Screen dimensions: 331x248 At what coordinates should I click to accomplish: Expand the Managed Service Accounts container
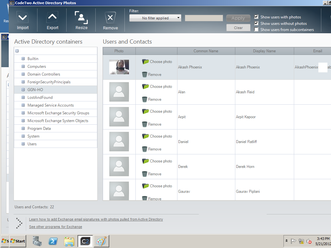coord(23,105)
